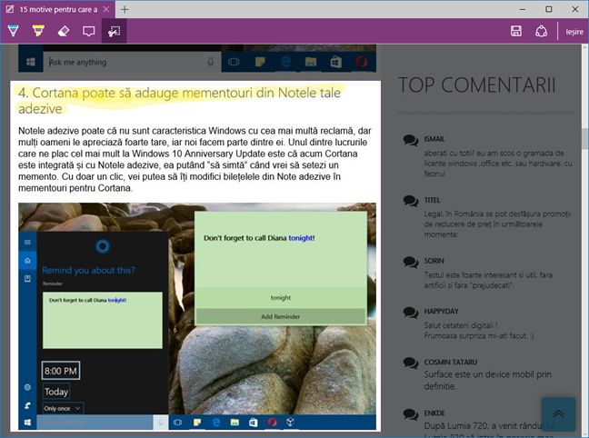
Task: Click Opera icon in top screenshot taskbar
Action: point(362,62)
